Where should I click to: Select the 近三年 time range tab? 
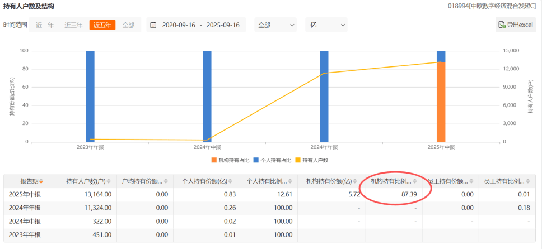tap(73, 25)
